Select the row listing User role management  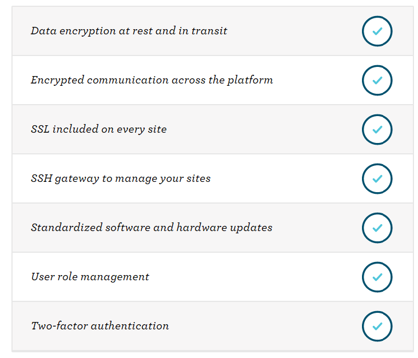[x=213, y=277]
